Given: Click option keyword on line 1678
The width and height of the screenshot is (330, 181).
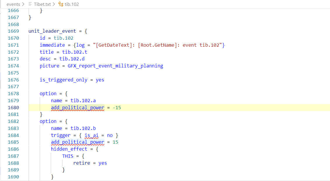Looking at the screenshot, I should [48, 93].
